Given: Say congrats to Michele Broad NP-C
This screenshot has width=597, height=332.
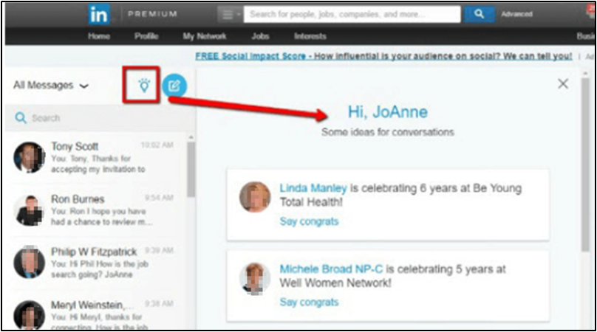Looking at the screenshot, I should pos(309,302).
